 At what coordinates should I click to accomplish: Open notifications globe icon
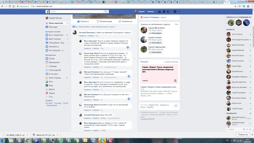(x=169, y=12)
